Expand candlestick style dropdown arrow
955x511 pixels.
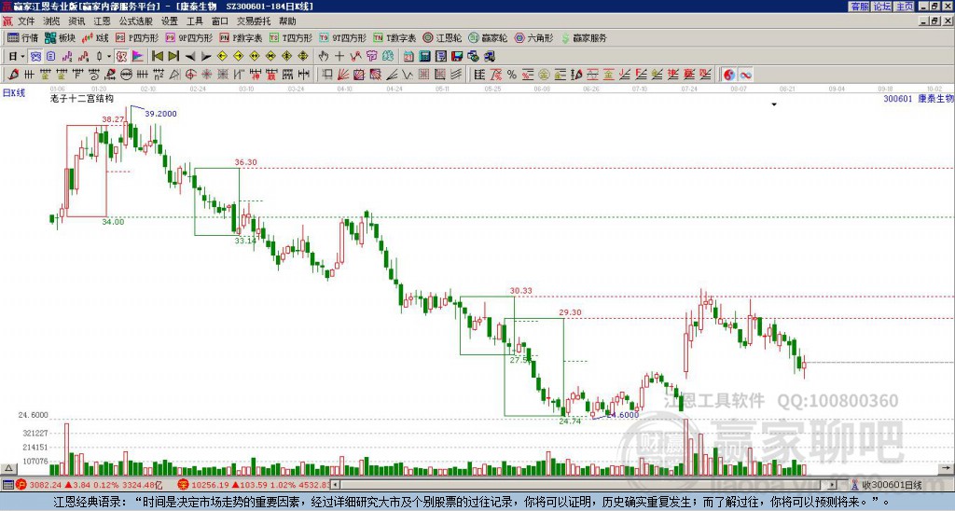(x=109, y=57)
